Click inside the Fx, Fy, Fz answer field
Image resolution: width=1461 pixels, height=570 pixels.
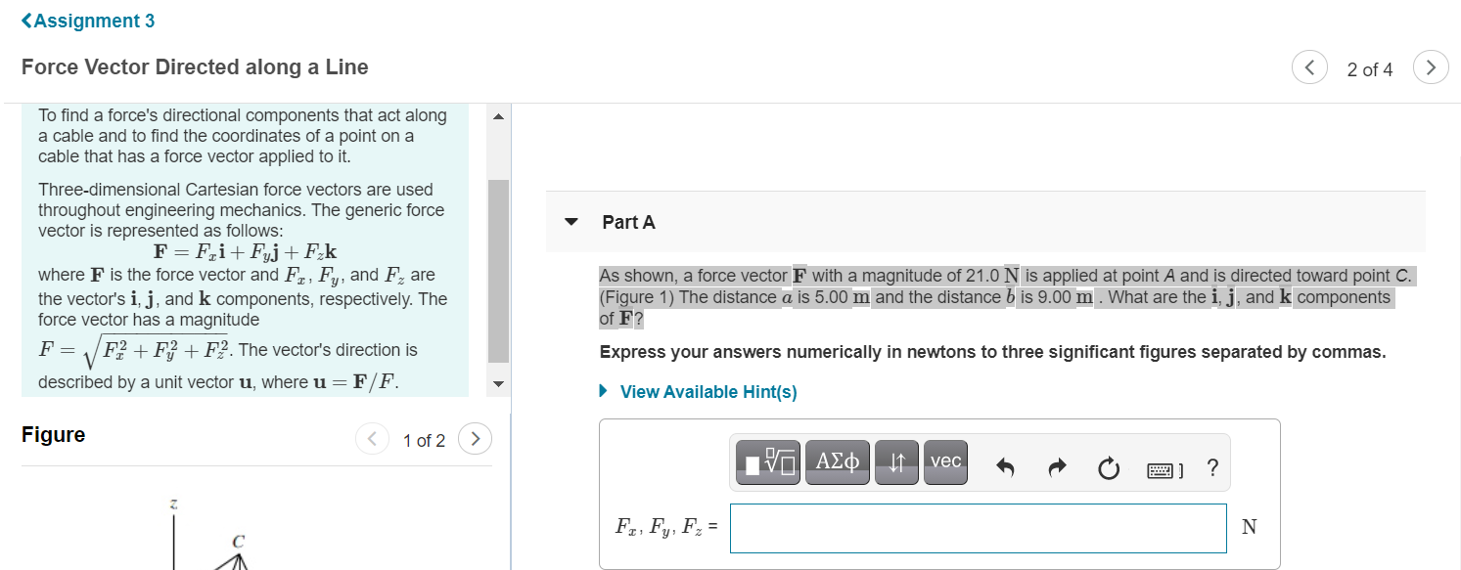[x=979, y=527]
